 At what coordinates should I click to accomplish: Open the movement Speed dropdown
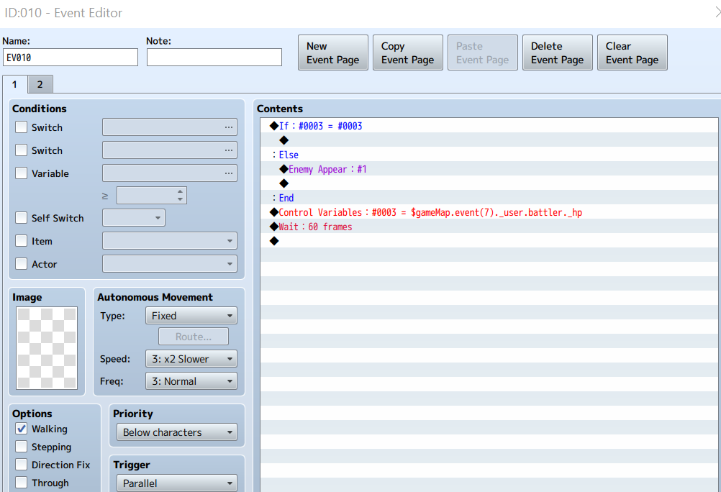191,359
